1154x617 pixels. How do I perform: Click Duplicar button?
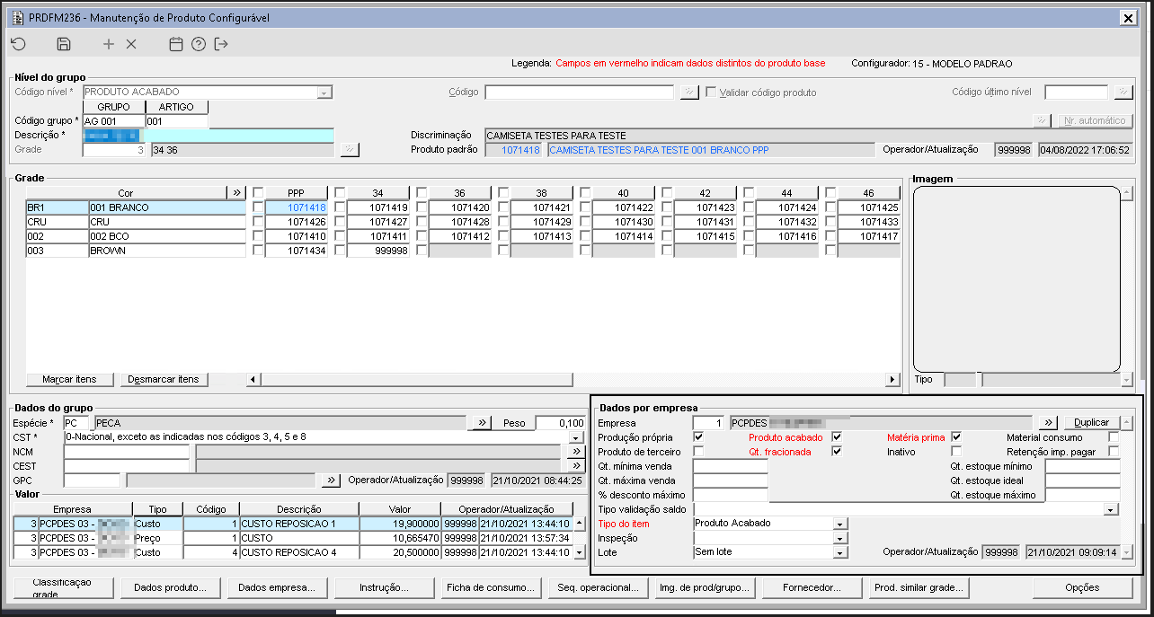point(1092,422)
